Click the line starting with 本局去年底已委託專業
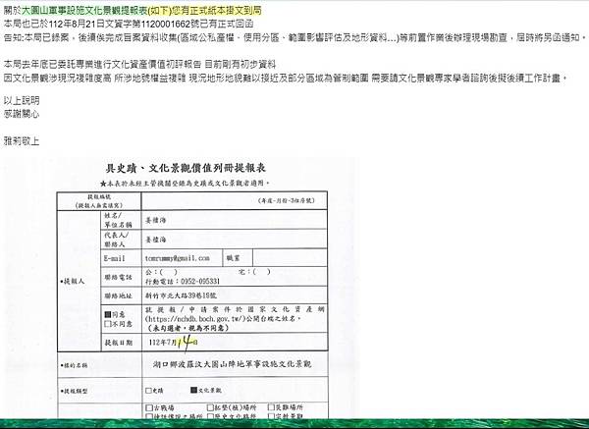Viewport: 589px width, 429px height. pos(139,65)
